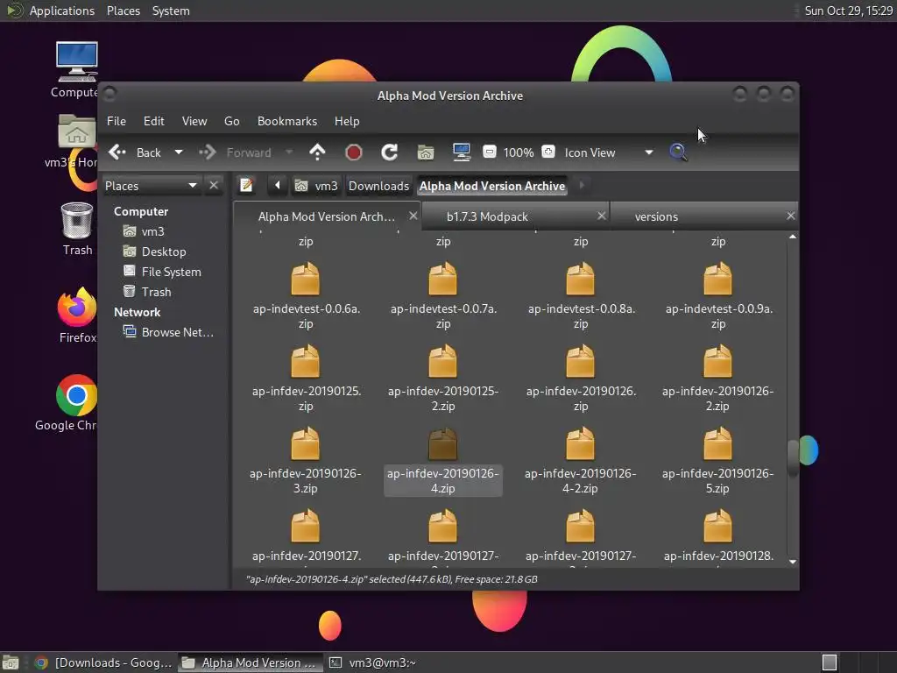Reload the current folder view
The width and height of the screenshot is (897, 673).
click(390, 152)
